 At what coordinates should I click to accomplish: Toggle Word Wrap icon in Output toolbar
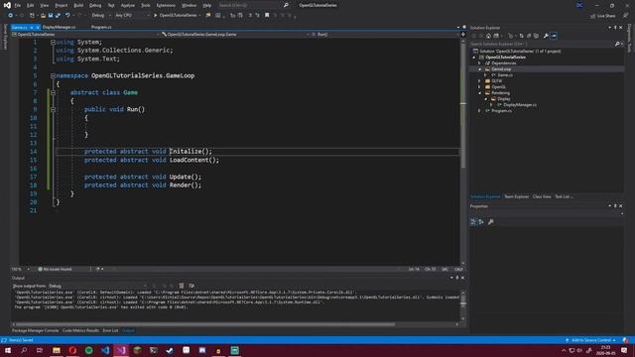point(191,286)
